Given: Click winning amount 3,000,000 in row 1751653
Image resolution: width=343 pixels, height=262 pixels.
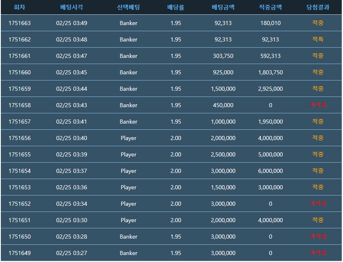Looking at the screenshot, I should (270, 187).
